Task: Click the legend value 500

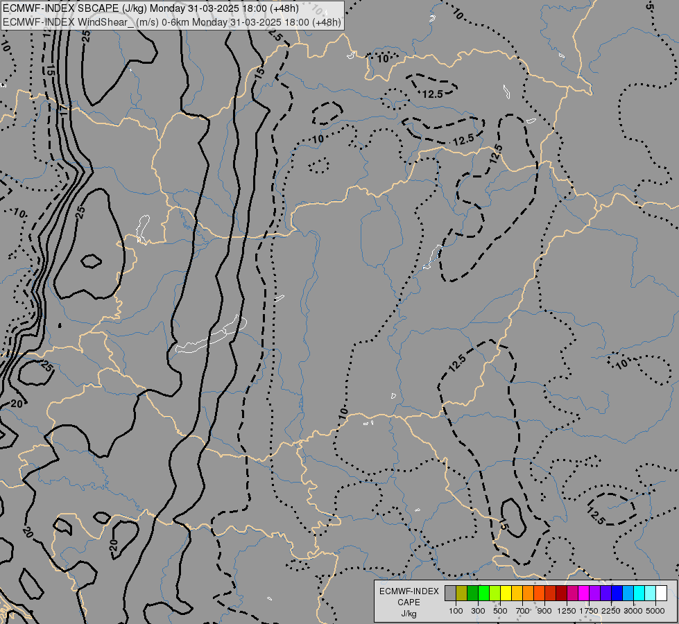Action: click(500, 611)
